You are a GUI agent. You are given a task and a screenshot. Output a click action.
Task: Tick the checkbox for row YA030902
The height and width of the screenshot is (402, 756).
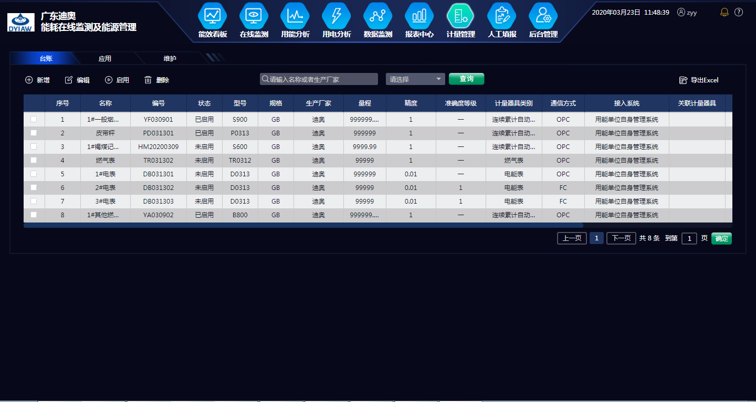pos(34,215)
